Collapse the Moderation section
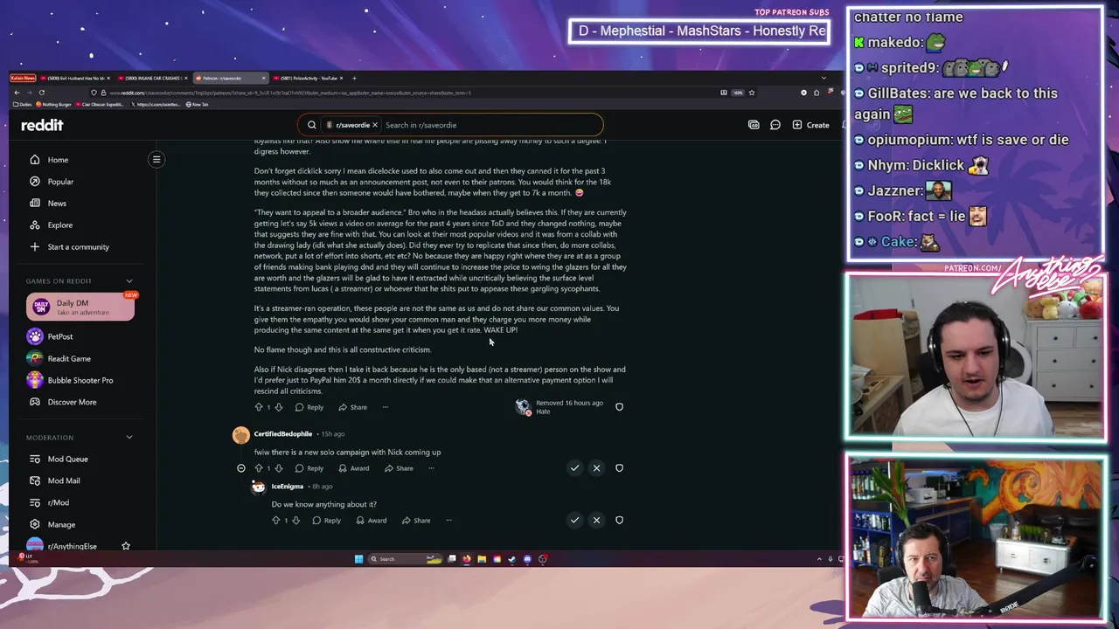The height and width of the screenshot is (629, 1119). coord(129,438)
